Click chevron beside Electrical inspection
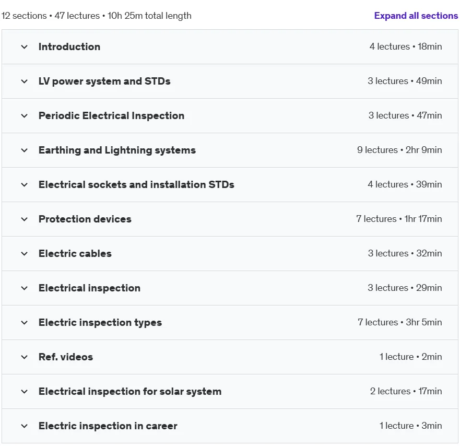Image resolution: width=460 pixels, height=446 pixels. click(x=25, y=288)
